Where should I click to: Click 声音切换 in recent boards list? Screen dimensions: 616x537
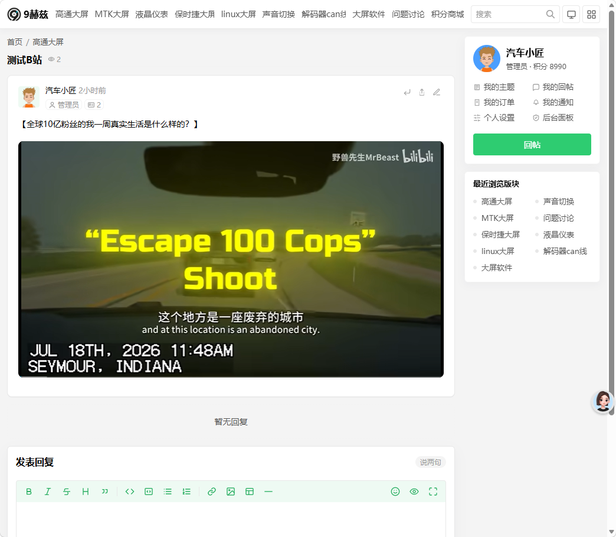click(559, 202)
